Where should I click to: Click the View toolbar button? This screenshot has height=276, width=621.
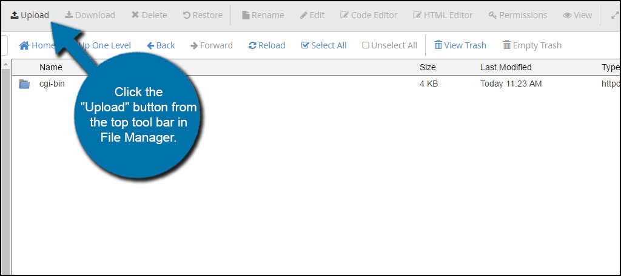577,15
